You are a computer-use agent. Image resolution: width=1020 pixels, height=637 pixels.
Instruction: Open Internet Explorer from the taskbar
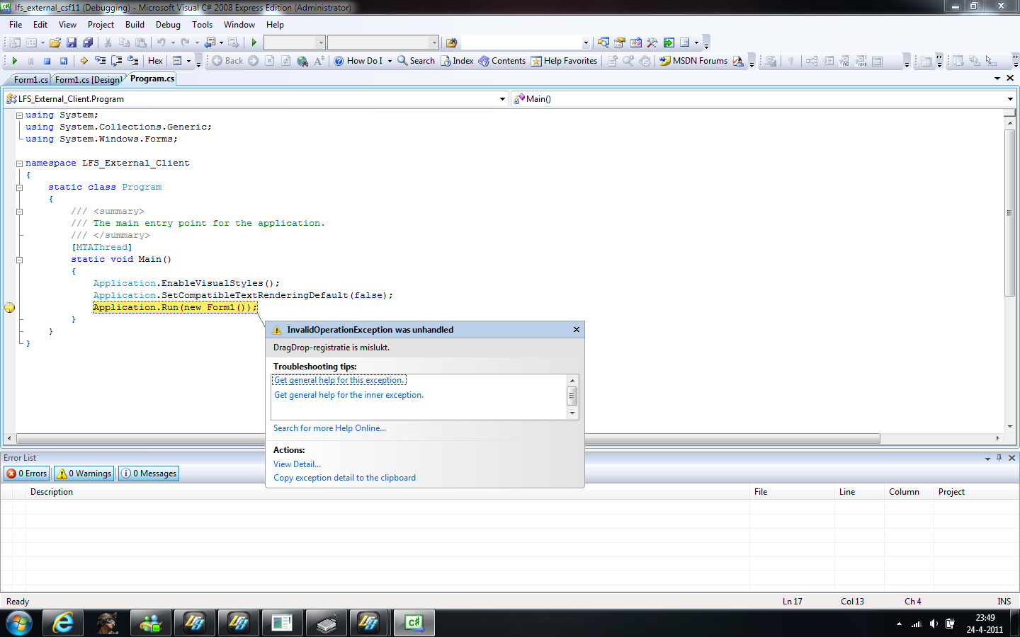63,623
